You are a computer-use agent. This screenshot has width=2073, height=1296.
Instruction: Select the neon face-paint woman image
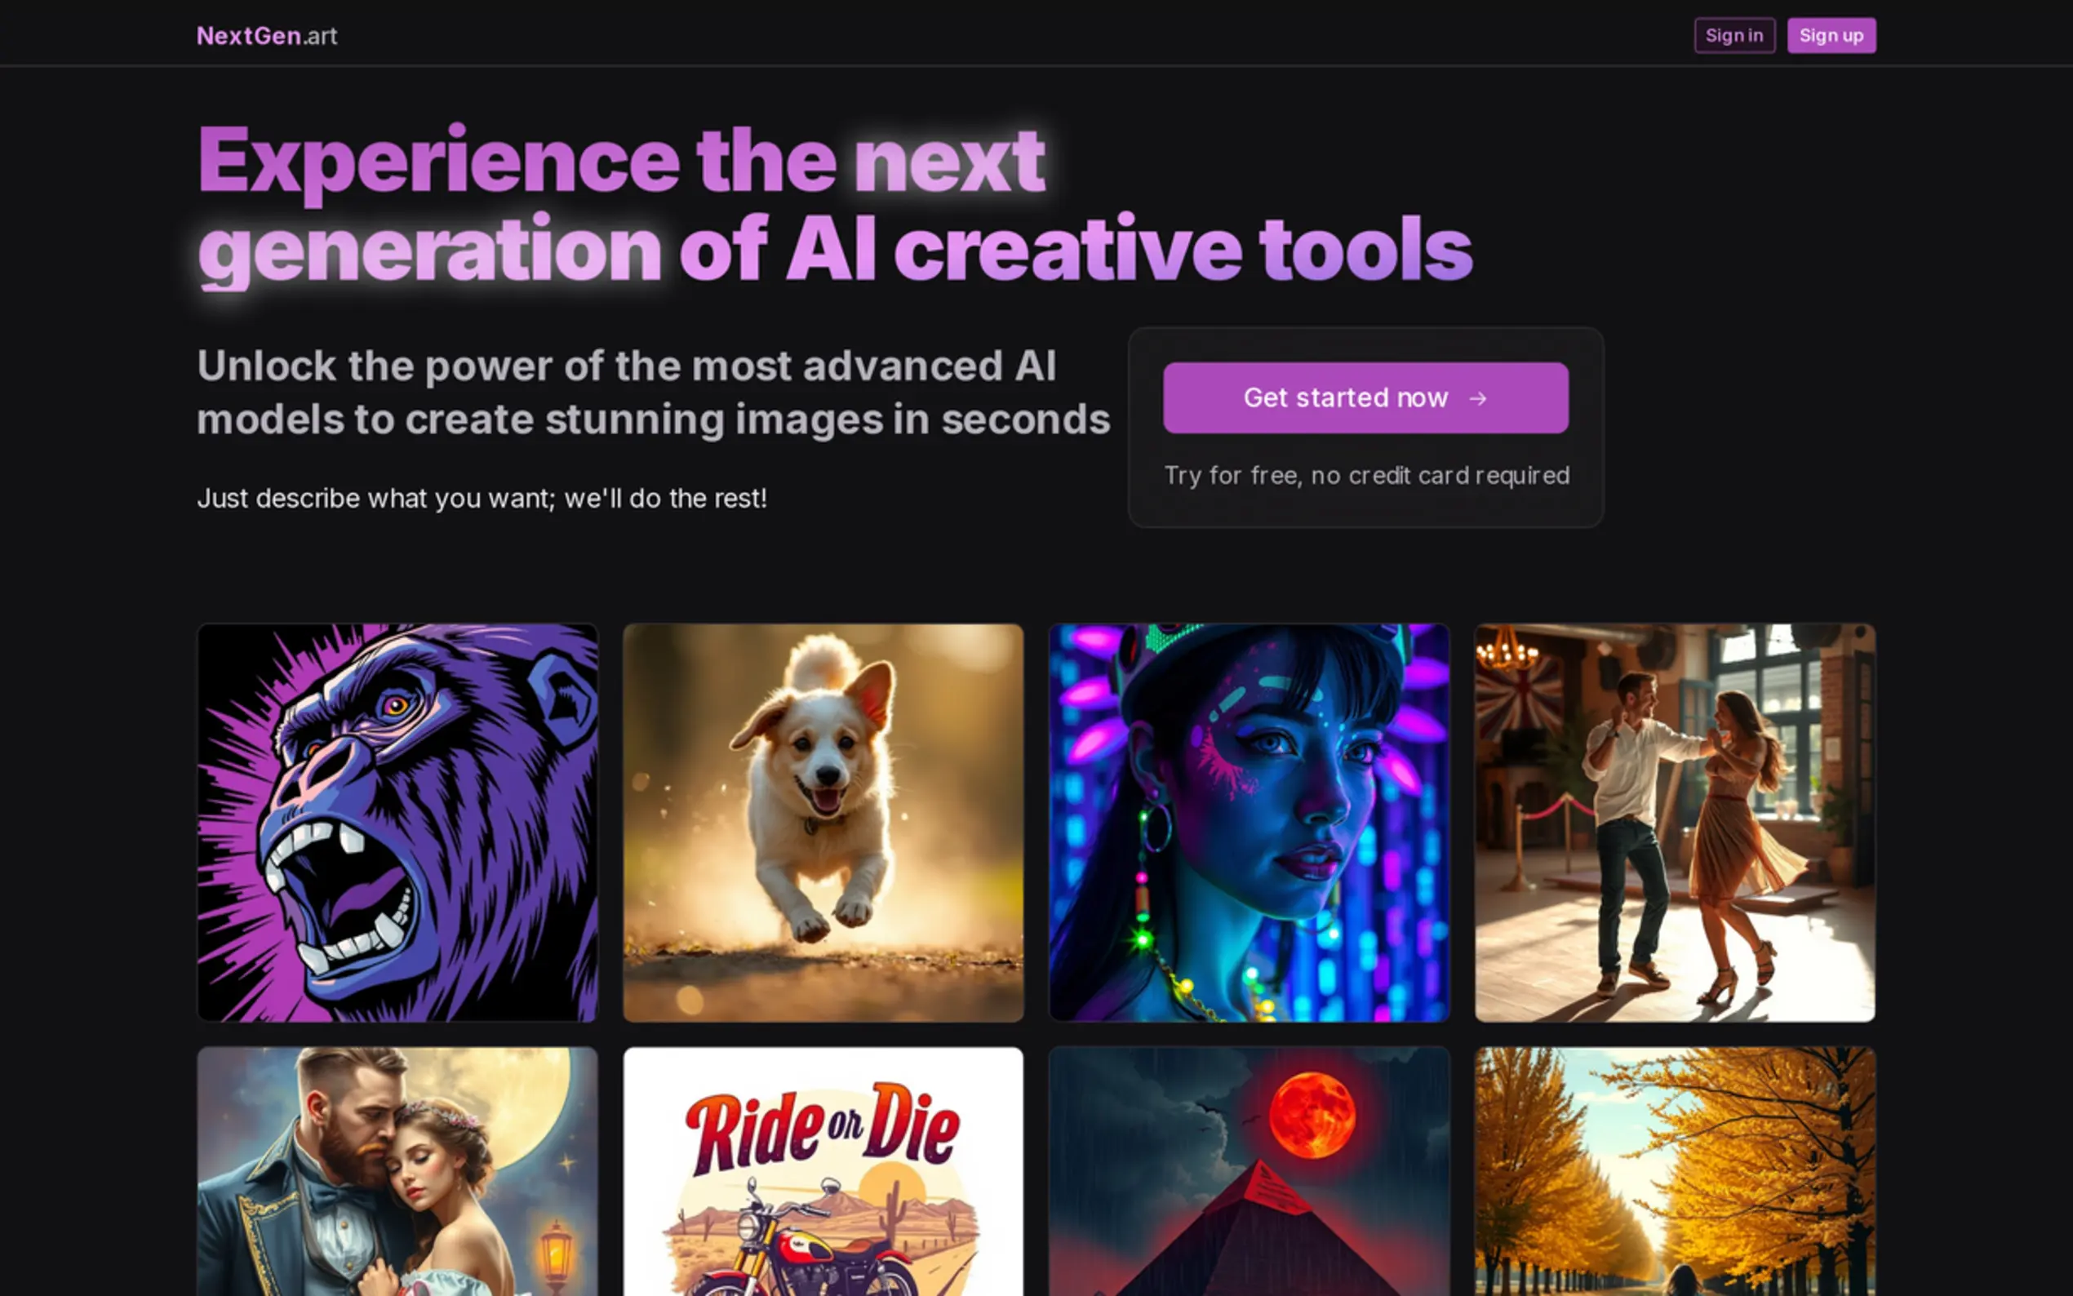tap(1249, 823)
